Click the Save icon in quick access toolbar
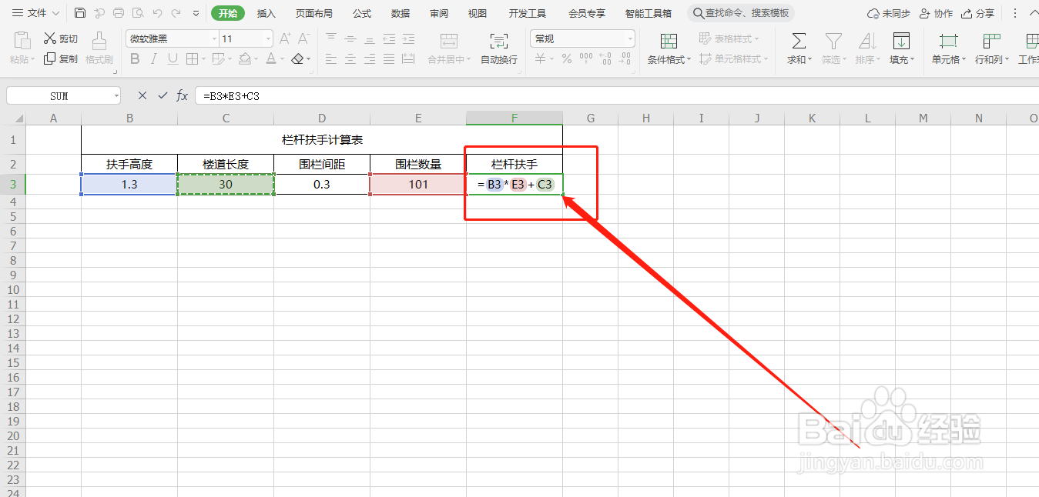This screenshot has height=497, width=1039. [x=80, y=13]
